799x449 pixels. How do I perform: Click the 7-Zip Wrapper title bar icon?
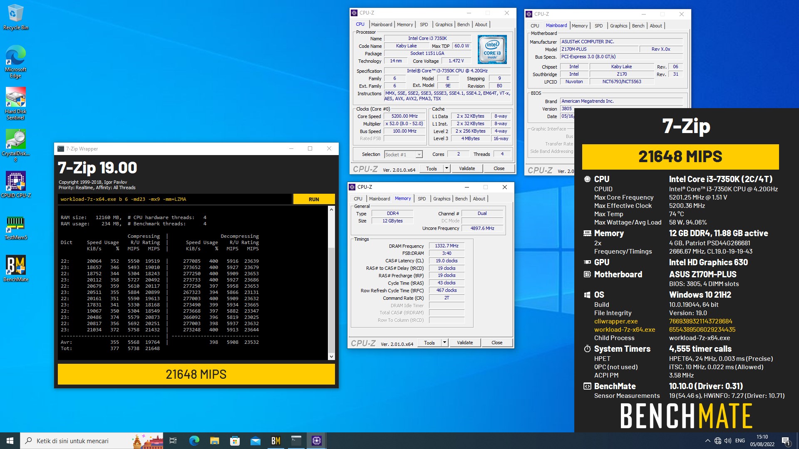tap(61, 149)
